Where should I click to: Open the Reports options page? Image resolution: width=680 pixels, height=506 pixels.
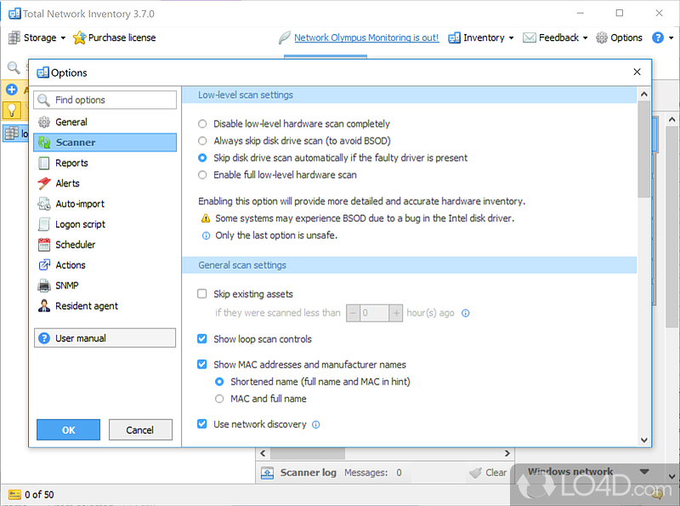coord(105,162)
